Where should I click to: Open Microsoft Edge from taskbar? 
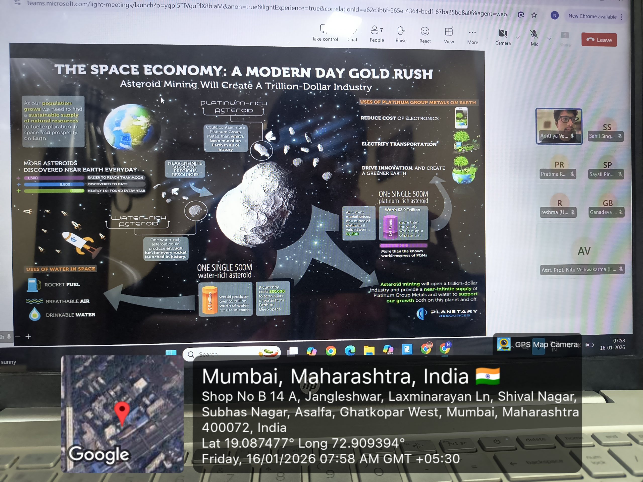pyautogui.click(x=350, y=351)
